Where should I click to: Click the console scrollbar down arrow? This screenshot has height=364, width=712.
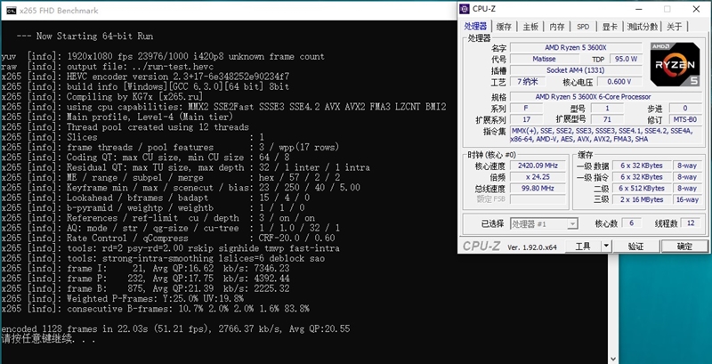614,359
